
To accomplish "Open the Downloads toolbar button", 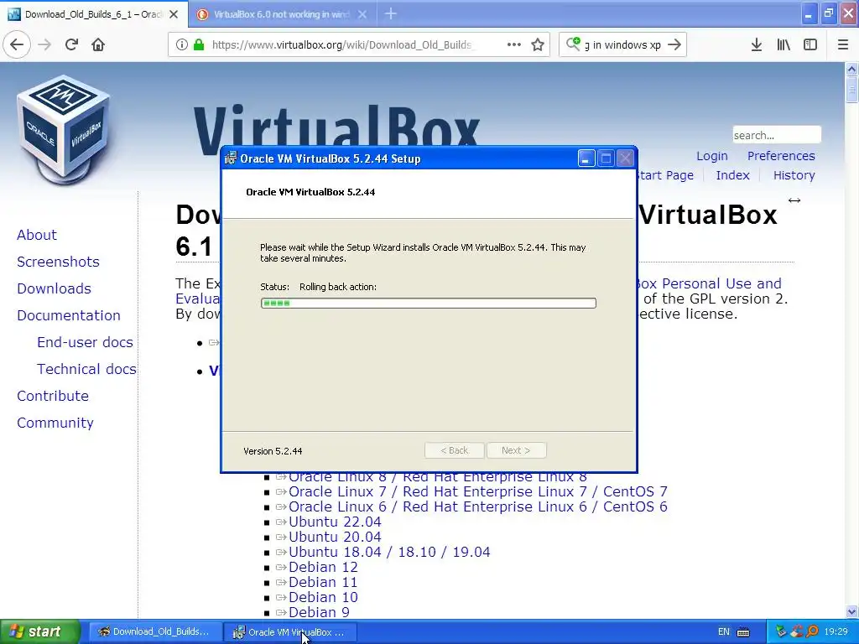I will tap(757, 44).
